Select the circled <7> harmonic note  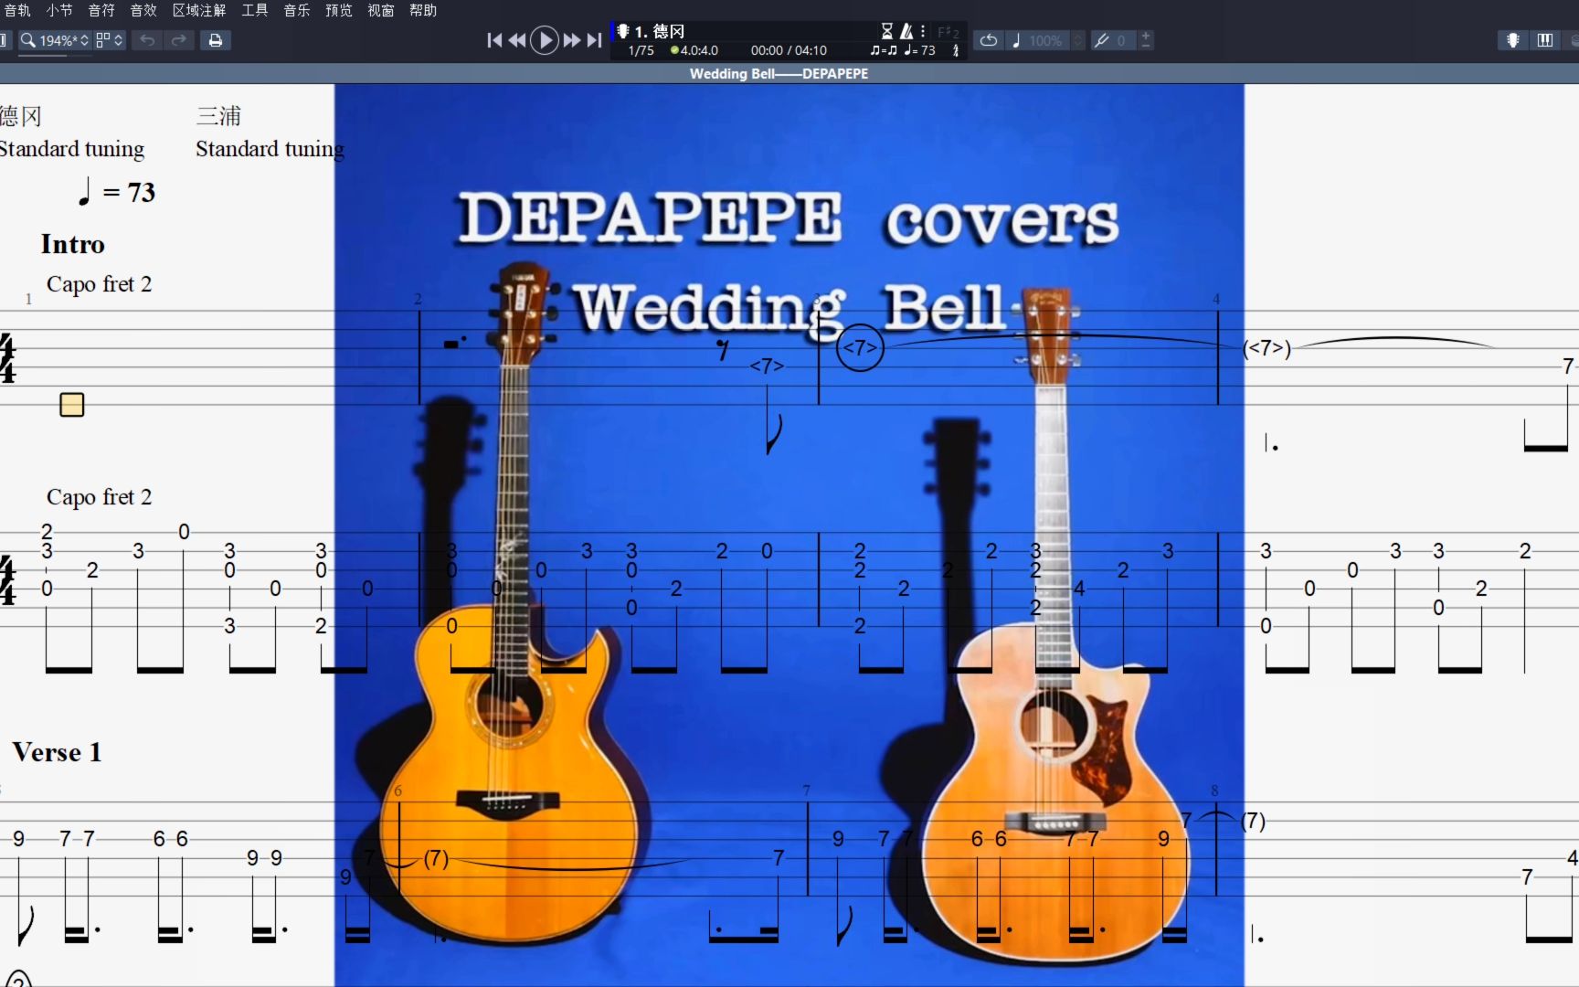860,348
